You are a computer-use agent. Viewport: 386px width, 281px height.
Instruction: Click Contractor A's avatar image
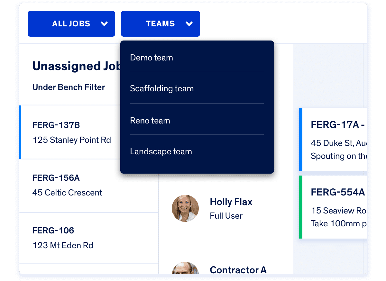(x=185, y=269)
